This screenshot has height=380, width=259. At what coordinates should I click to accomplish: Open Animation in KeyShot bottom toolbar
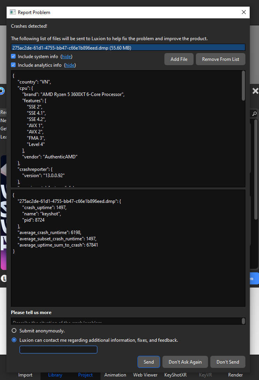115,375
